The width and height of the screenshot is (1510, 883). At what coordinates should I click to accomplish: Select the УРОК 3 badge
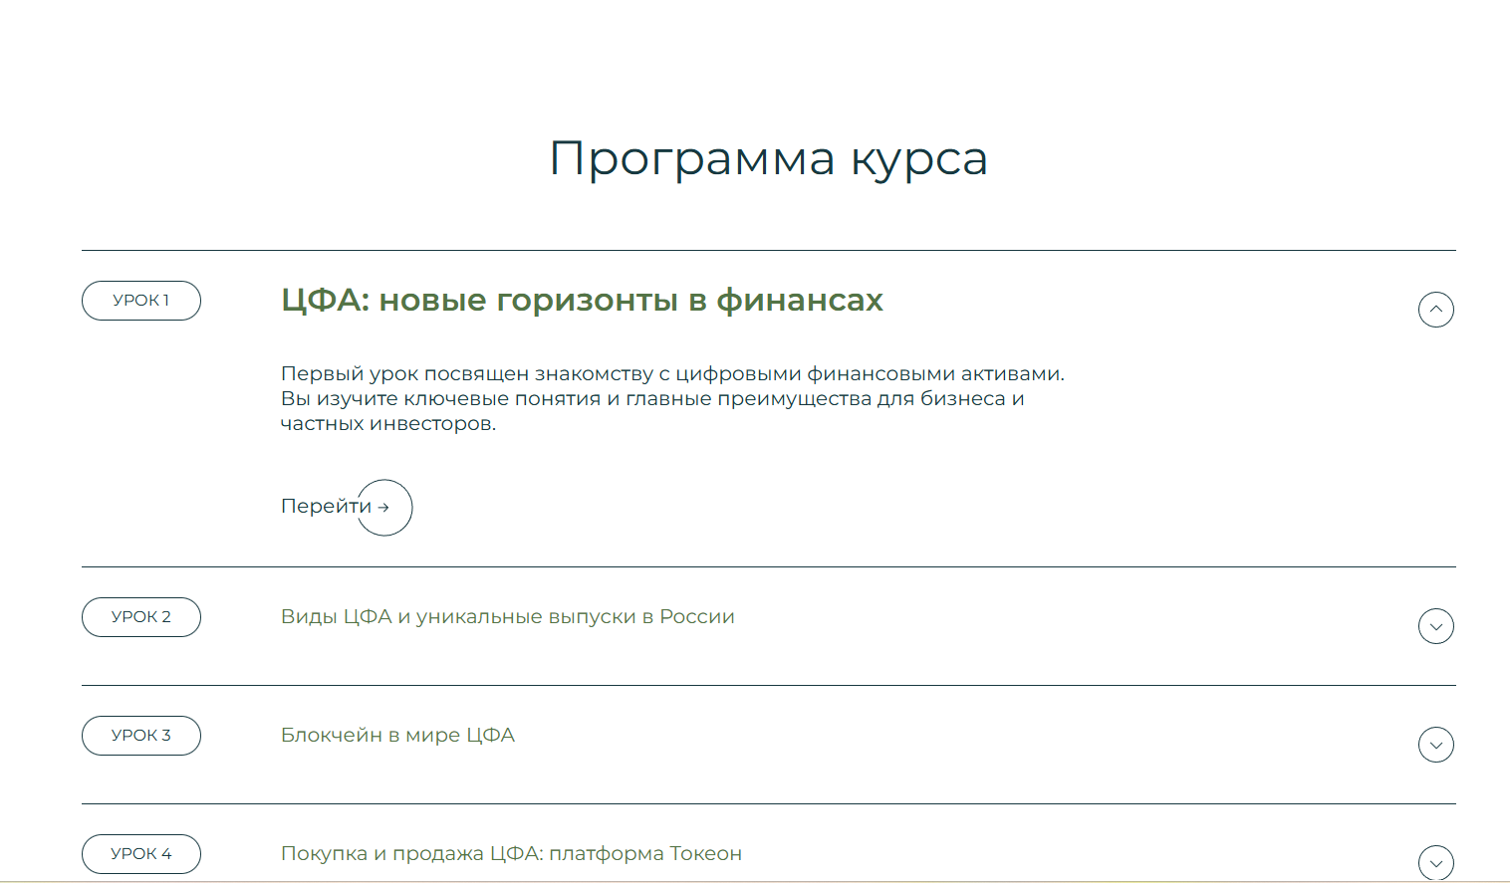pyautogui.click(x=141, y=736)
